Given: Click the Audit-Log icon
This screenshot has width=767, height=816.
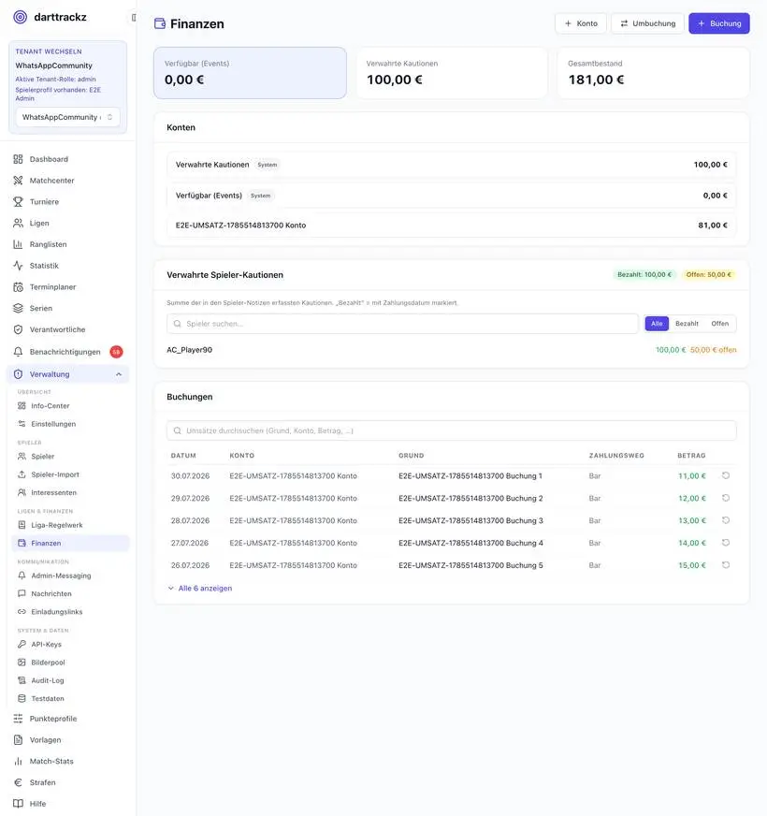Looking at the screenshot, I should pos(22,680).
